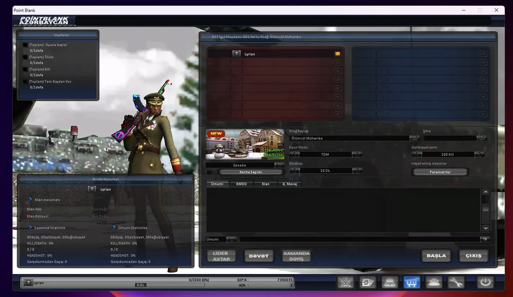Screen dimensions: 513x297
Task: Open the friends community icon
Action: 434,283
